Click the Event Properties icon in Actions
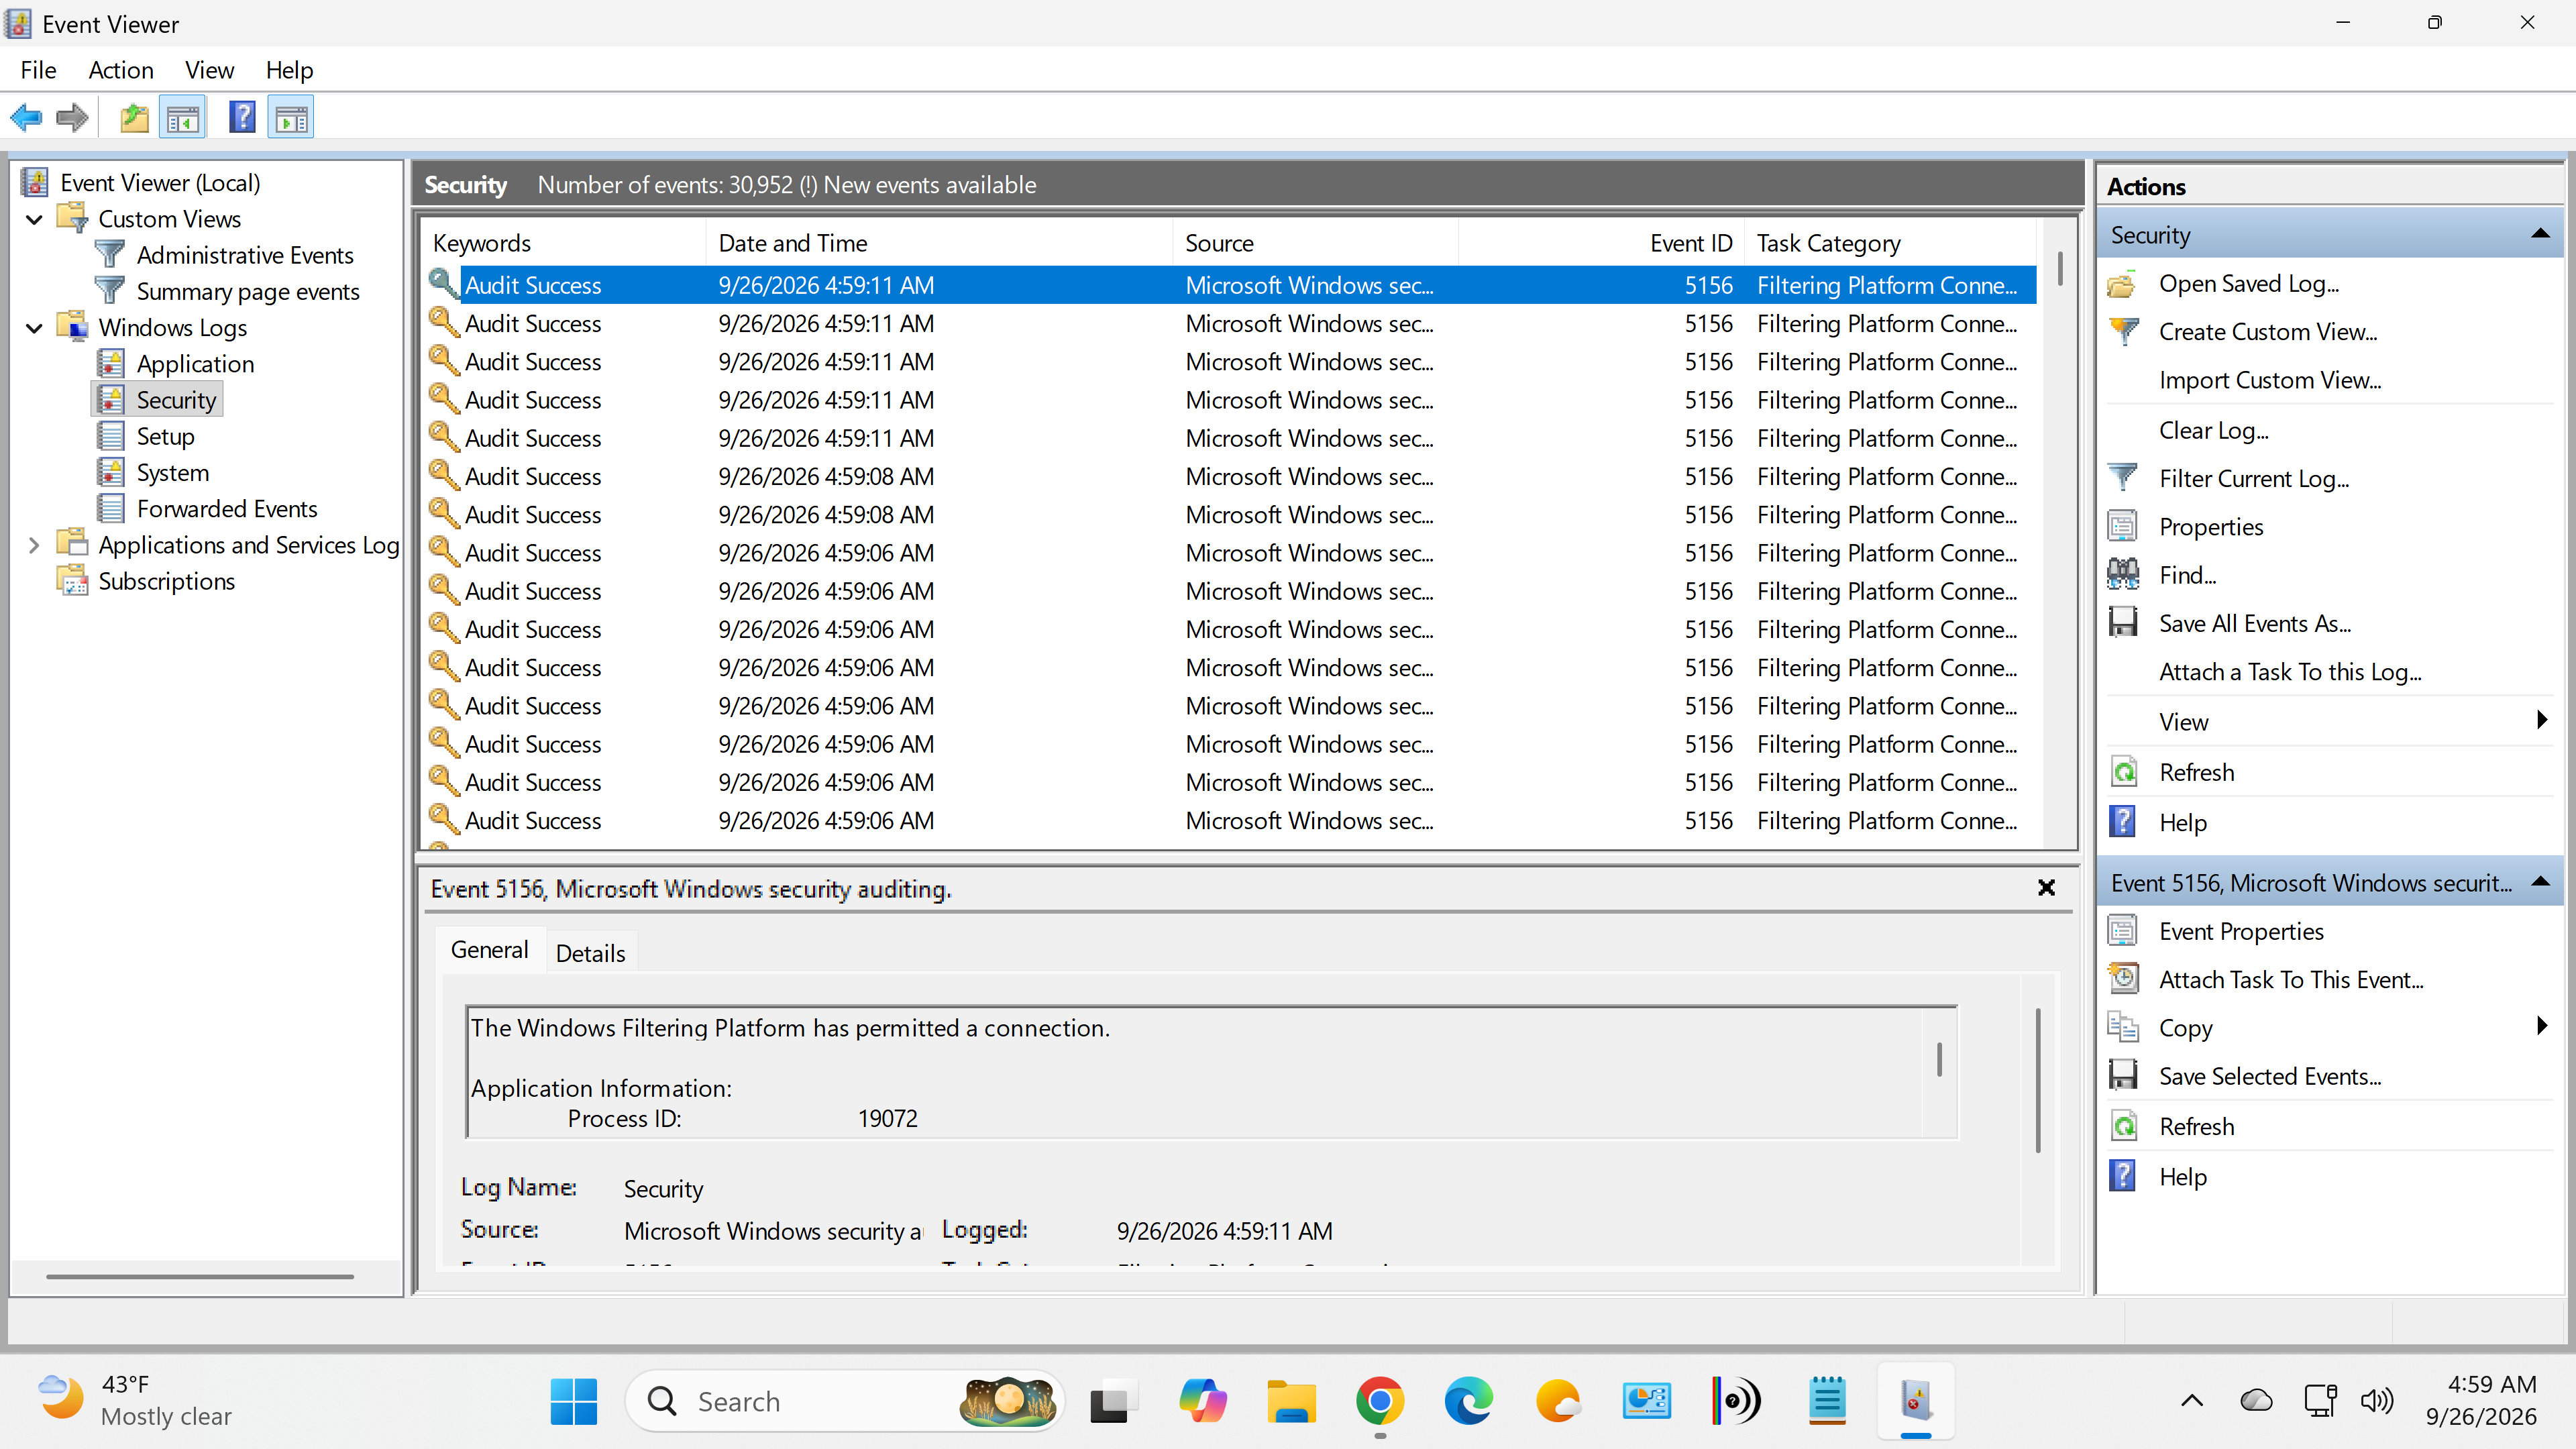2576x1449 pixels. [x=2123, y=931]
